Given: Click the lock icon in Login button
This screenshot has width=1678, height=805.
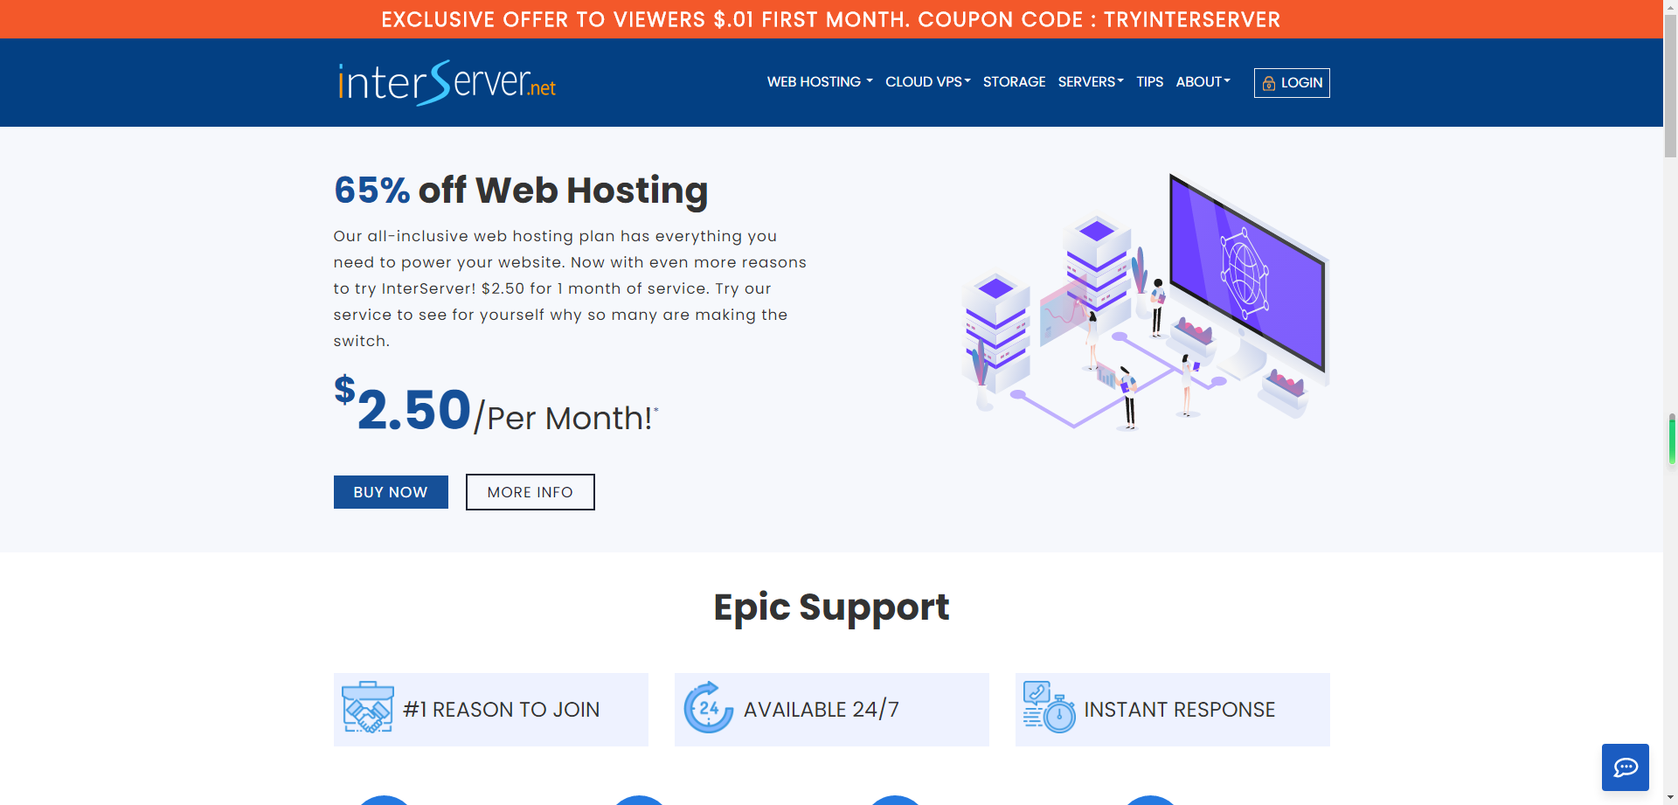Looking at the screenshot, I should 1269,83.
